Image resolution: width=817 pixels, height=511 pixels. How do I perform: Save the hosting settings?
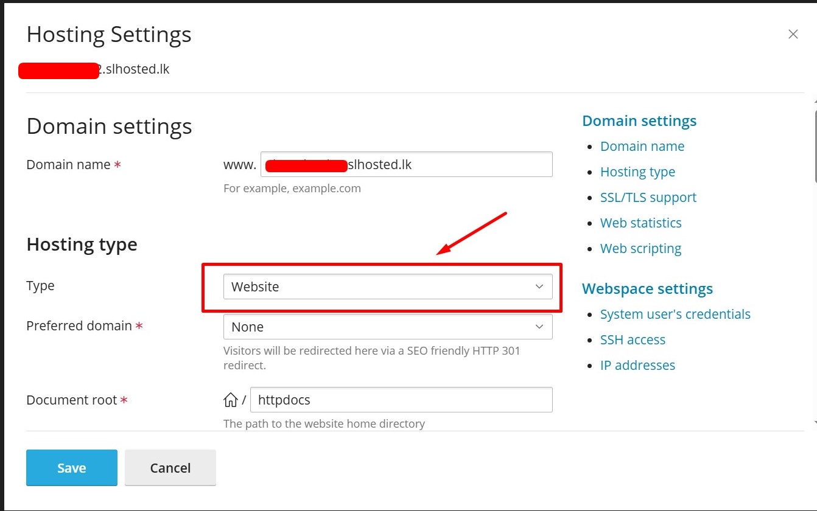pos(71,468)
